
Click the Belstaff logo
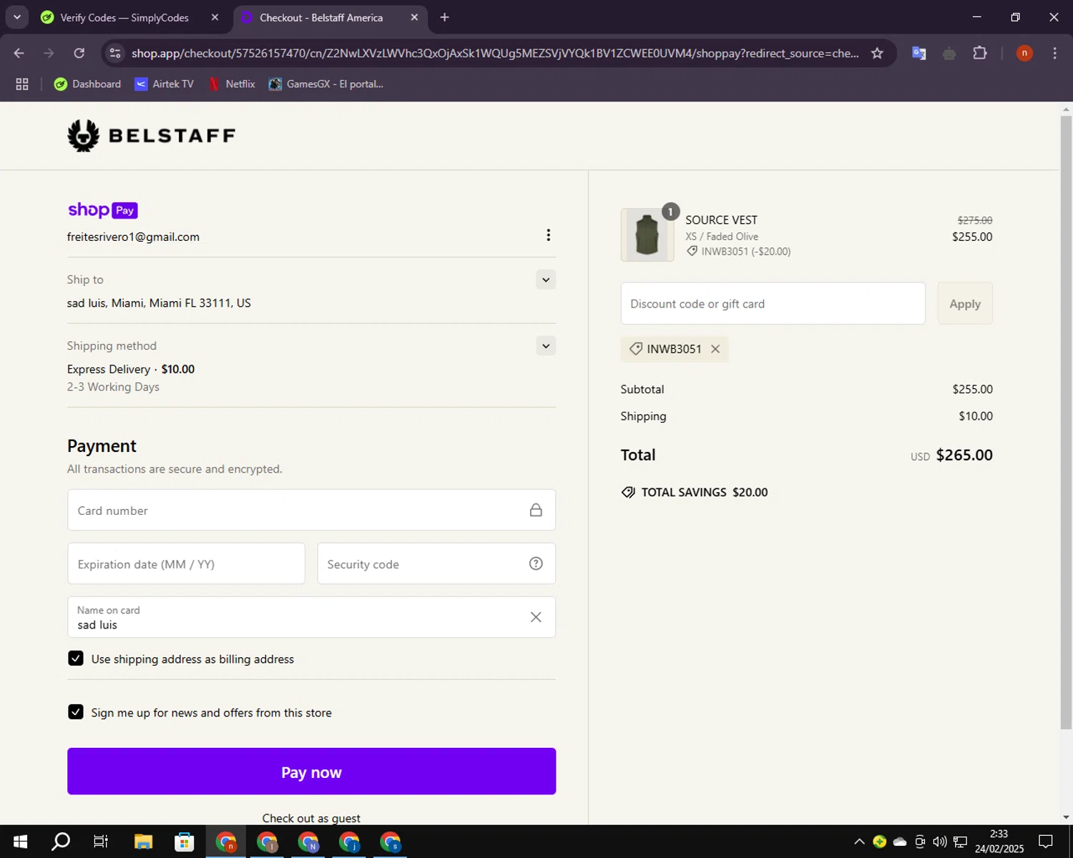click(x=151, y=135)
